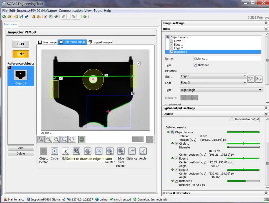269x203 pixels.
Task: Select the Edge pixel counter tool
Action: pyautogui.click(x=121, y=151)
